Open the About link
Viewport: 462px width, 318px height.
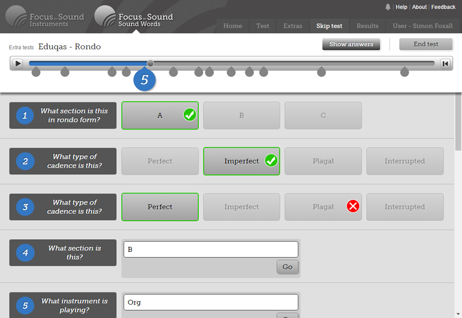coord(419,7)
